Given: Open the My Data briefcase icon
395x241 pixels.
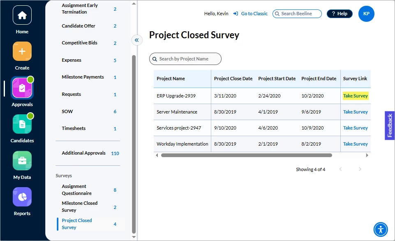Looking at the screenshot, I should [22, 160].
